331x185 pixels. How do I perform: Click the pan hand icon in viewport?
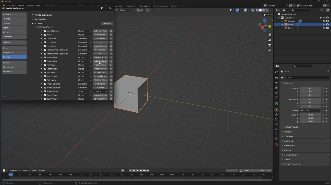pos(270,40)
